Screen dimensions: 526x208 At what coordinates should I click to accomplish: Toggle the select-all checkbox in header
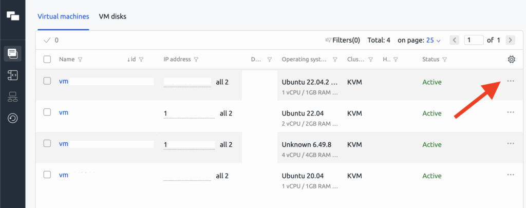(x=47, y=60)
